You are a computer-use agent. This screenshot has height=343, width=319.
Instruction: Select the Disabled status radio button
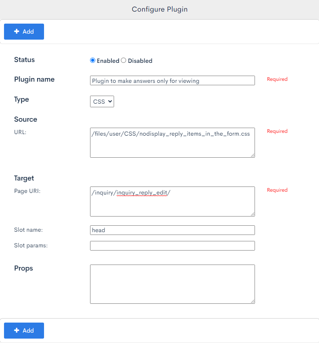pyautogui.click(x=123, y=60)
